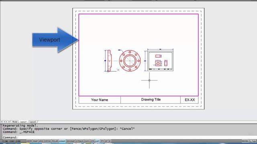Toggle SC selection cycling
The width and height of the screenshot is (257, 144).
coord(110,141)
